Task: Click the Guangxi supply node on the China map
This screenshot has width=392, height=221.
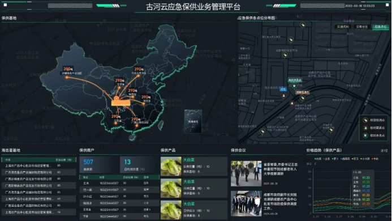Action: [x=136, y=126]
